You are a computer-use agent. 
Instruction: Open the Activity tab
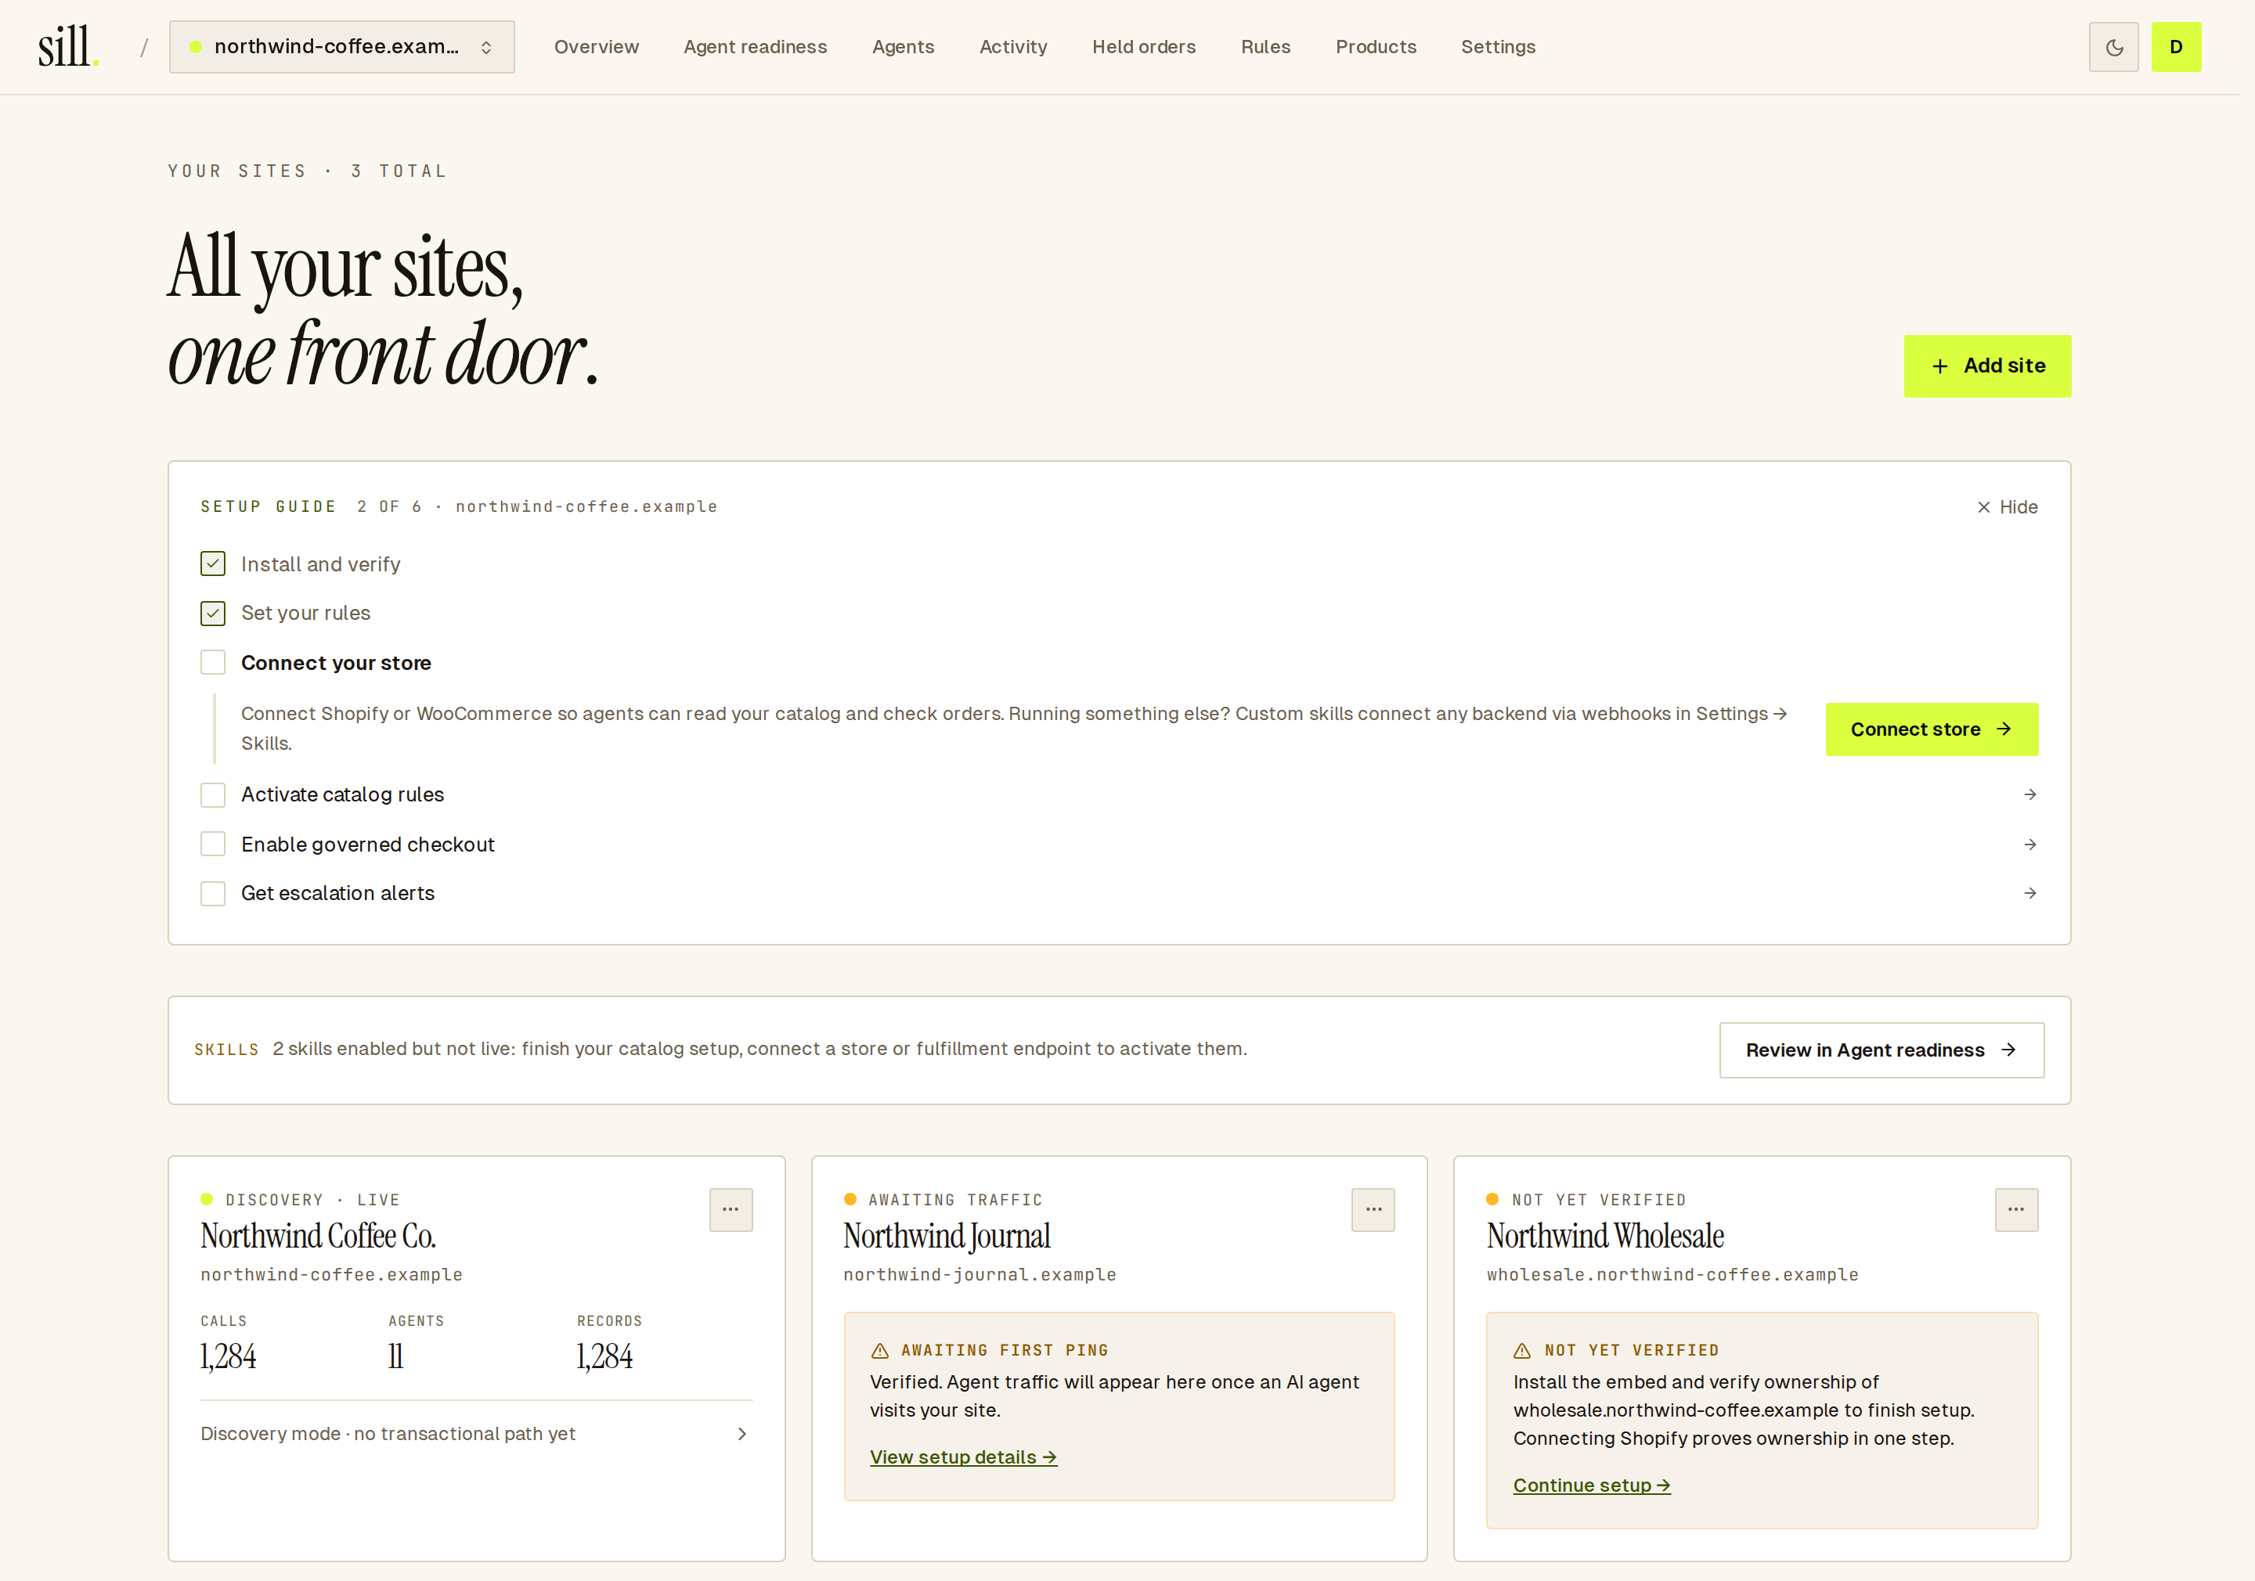(1012, 47)
